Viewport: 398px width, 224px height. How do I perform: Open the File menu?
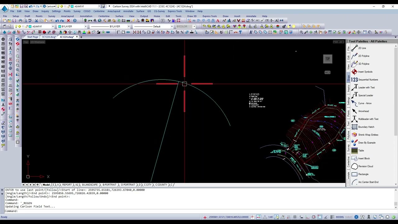pos(12,11)
